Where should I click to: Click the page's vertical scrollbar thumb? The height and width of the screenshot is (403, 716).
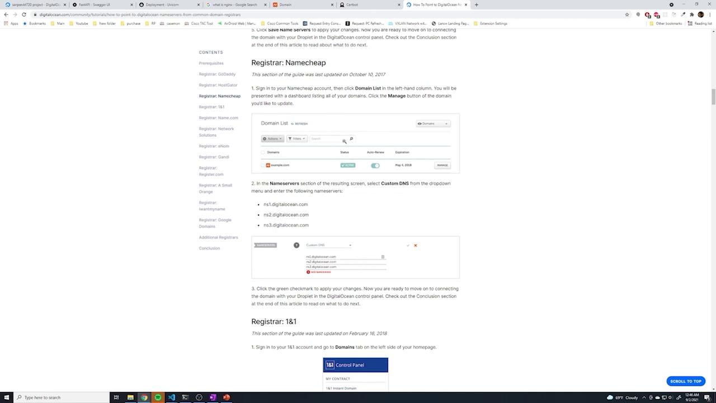click(713, 97)
